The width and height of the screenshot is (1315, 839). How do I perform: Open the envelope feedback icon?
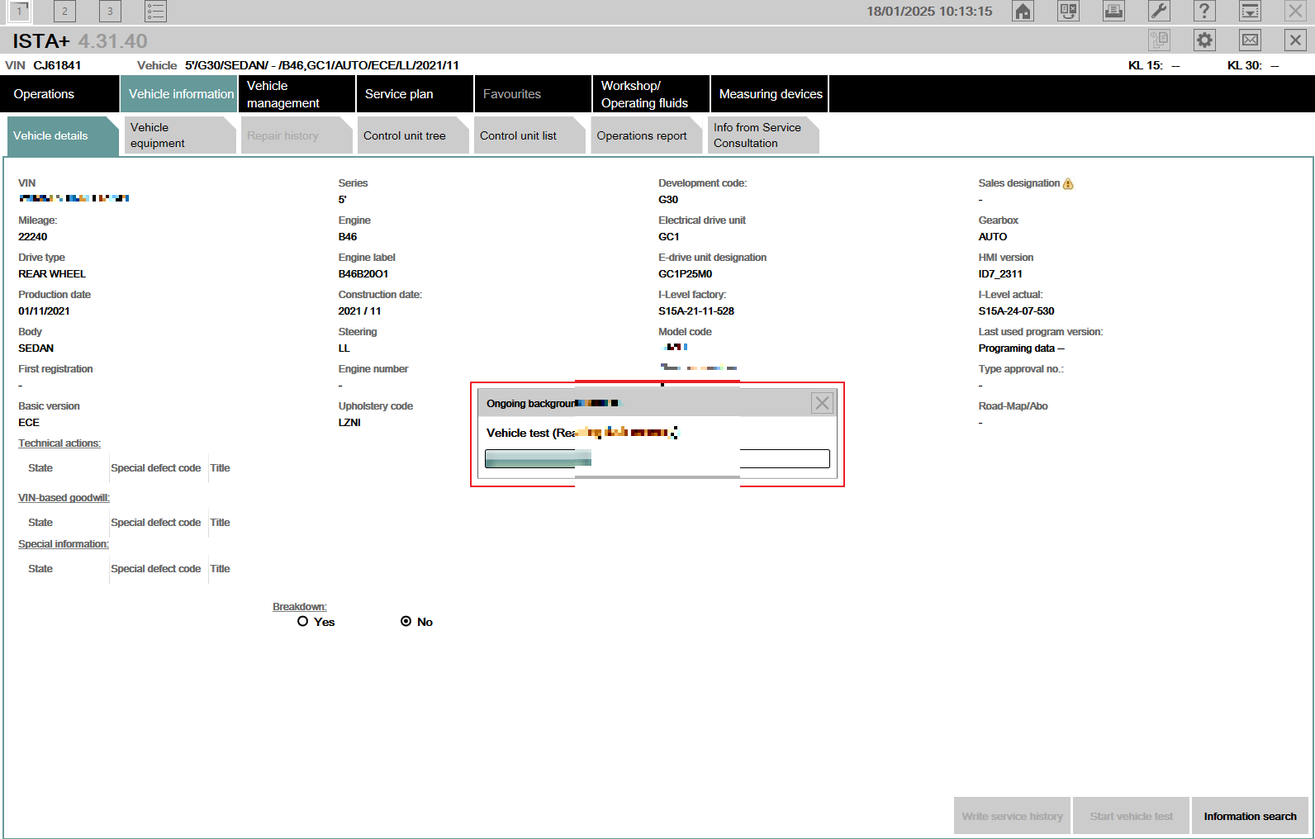[1250, 40]
